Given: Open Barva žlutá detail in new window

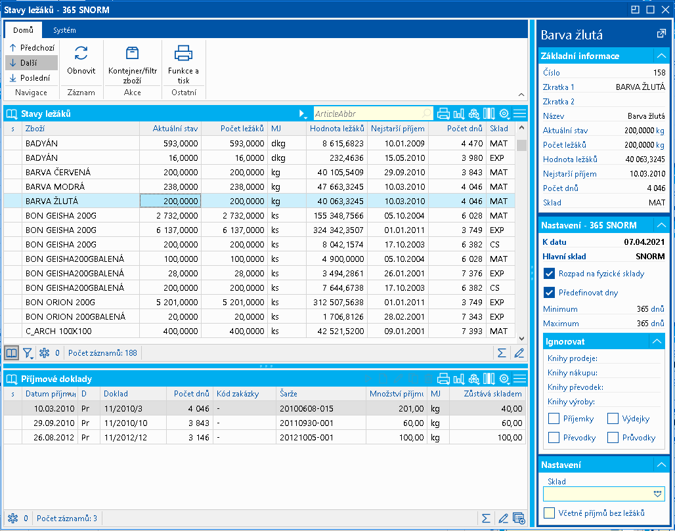Looking at the screenshot, I should tap(661, 34).
